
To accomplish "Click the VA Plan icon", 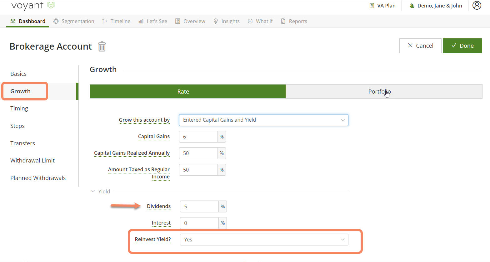I will click(372, 6).
